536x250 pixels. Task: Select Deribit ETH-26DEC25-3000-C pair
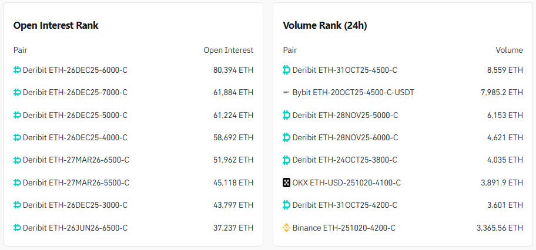[75, 205]
